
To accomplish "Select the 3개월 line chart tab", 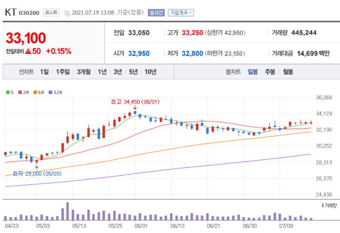I will [84, 72].
